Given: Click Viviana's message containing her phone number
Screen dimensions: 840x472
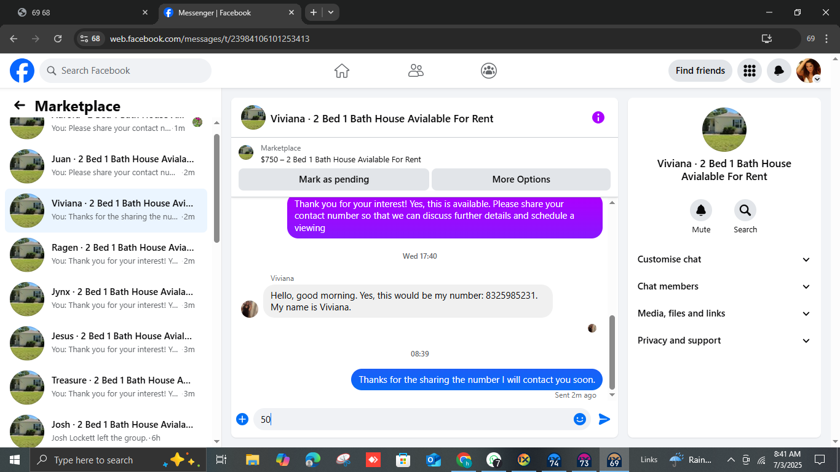Looking at the screenshot, I should [408, 301].
